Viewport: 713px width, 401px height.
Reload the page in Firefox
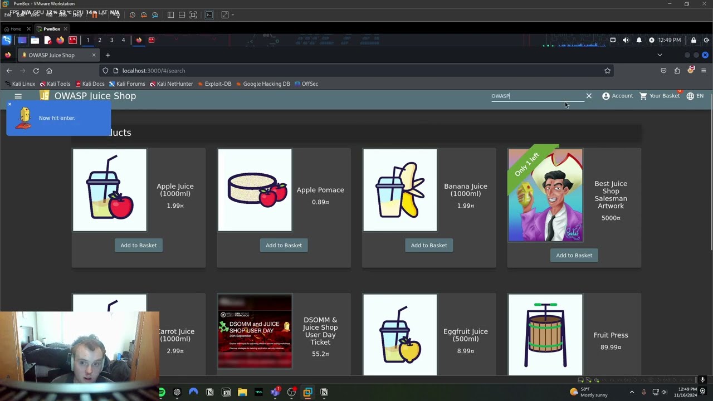36,71
